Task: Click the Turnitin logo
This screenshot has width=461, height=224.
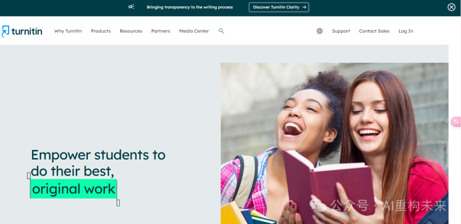Action: pyautogui.click(x=22, y=31)
